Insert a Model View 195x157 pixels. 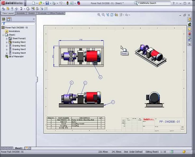click(8, 9)
